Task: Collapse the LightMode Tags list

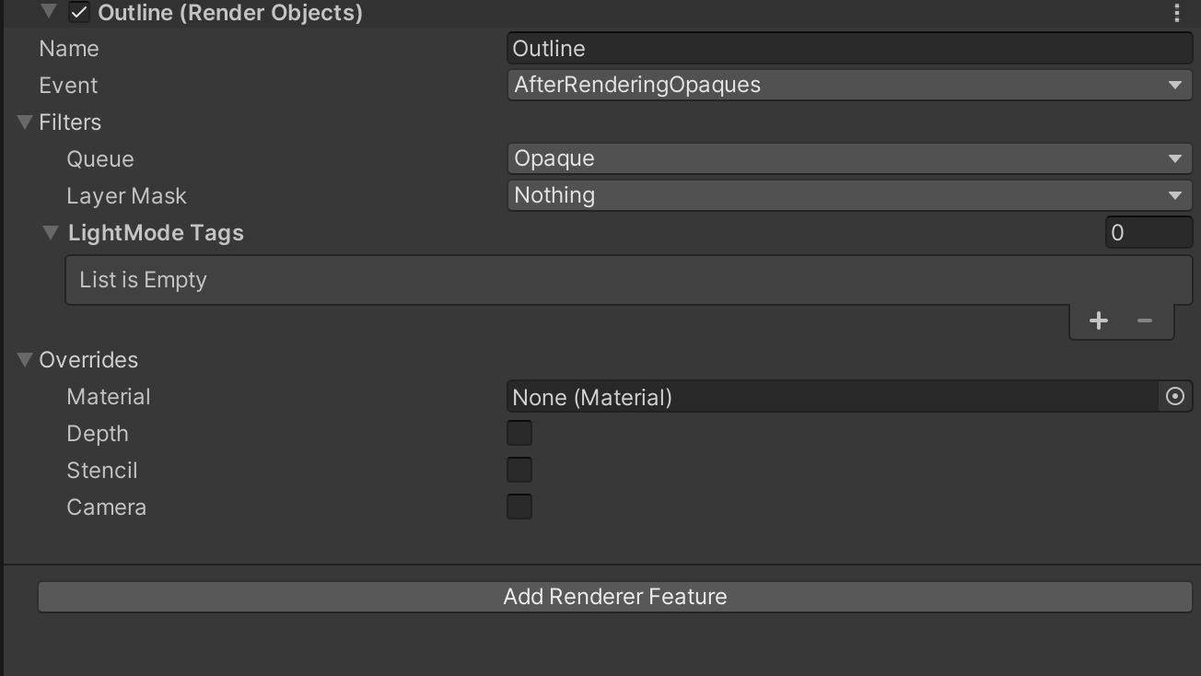Action: coord(52,233)
